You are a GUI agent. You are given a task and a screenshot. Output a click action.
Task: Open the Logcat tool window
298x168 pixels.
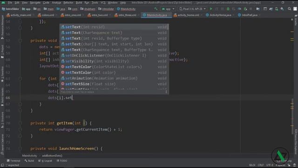45,161
